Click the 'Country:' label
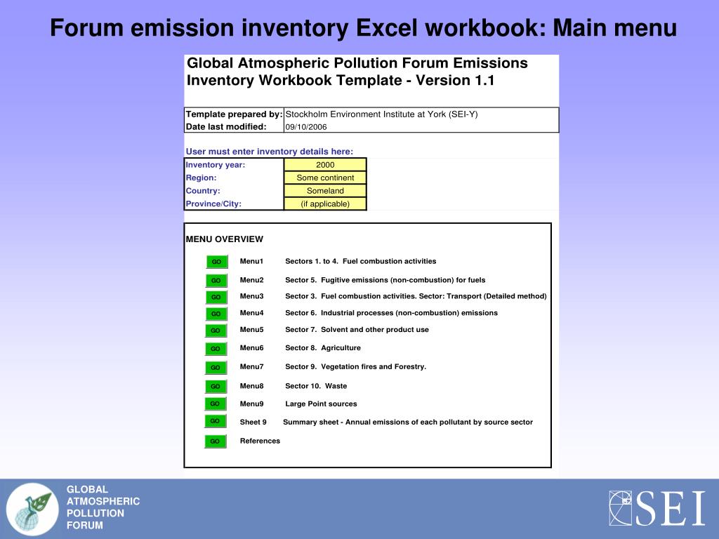Viewport: 719px width, 539px height. [x=203, y=191]
